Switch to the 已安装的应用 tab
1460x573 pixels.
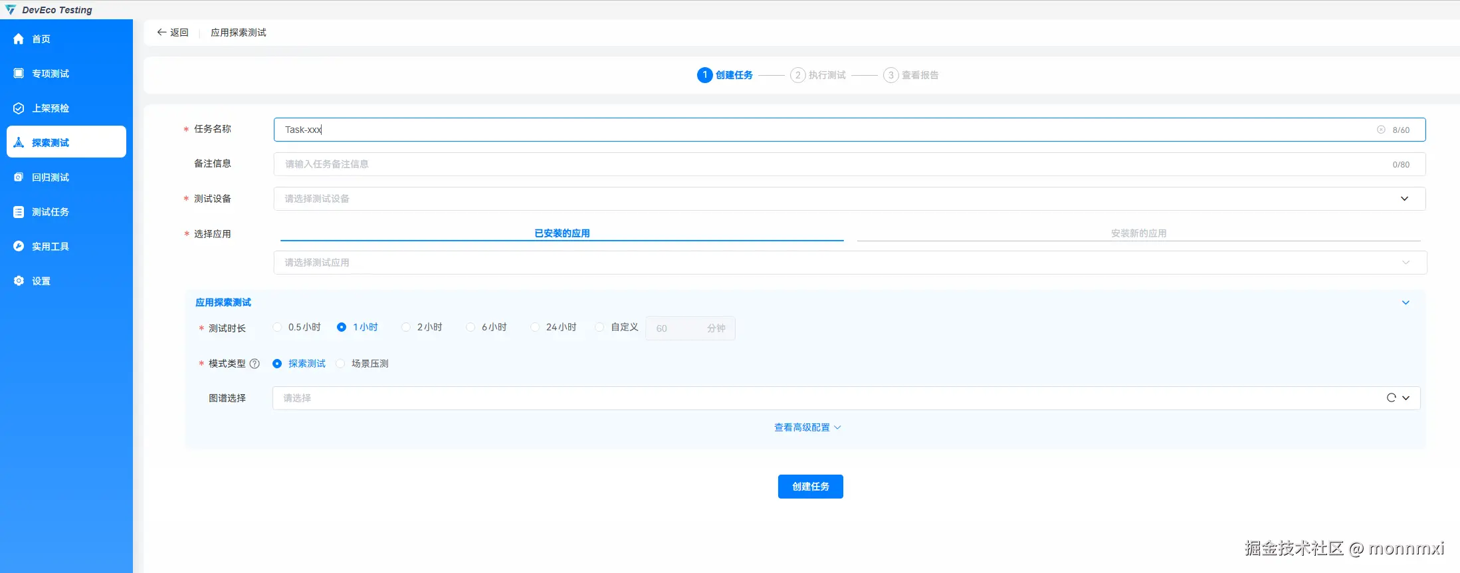[x=562, y=233]
